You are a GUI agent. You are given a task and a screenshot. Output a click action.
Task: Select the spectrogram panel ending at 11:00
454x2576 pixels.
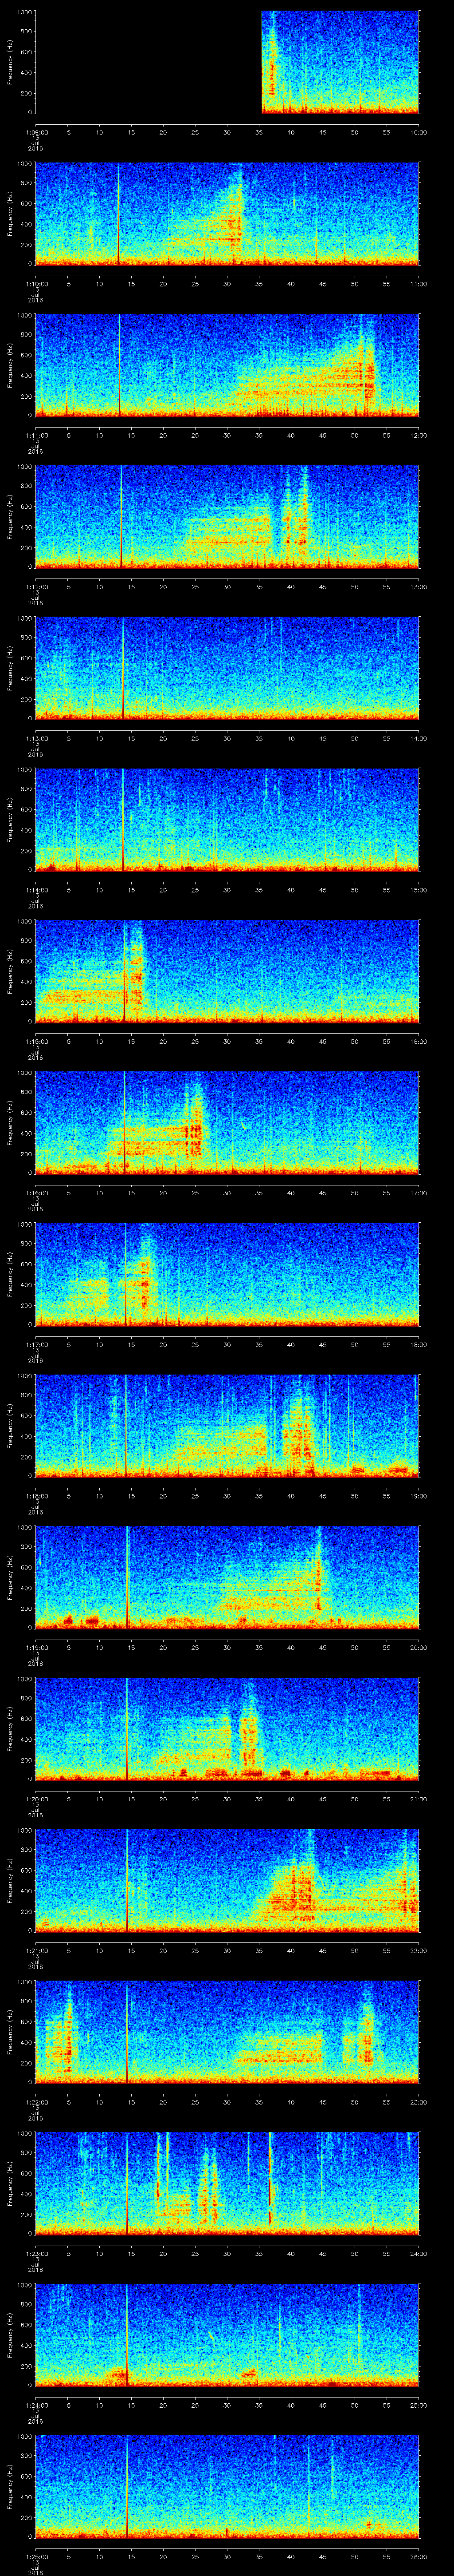227,214
